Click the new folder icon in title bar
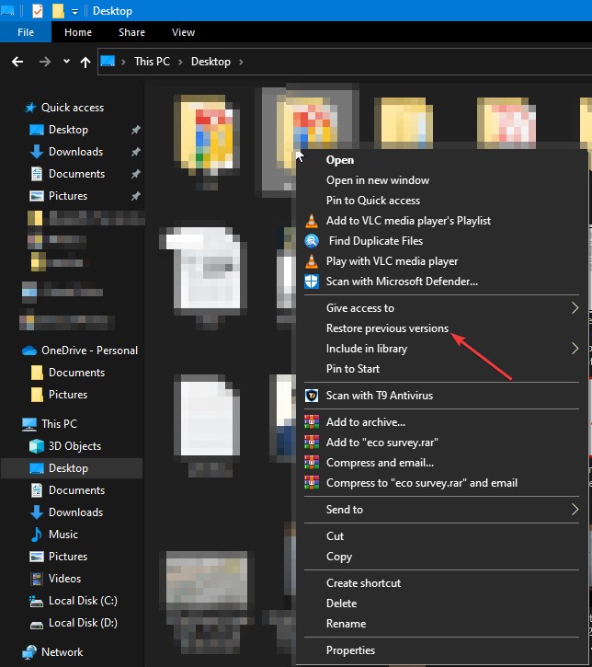Image resolution: width=592 pixels, height=667 pixels. pos(58,10)
